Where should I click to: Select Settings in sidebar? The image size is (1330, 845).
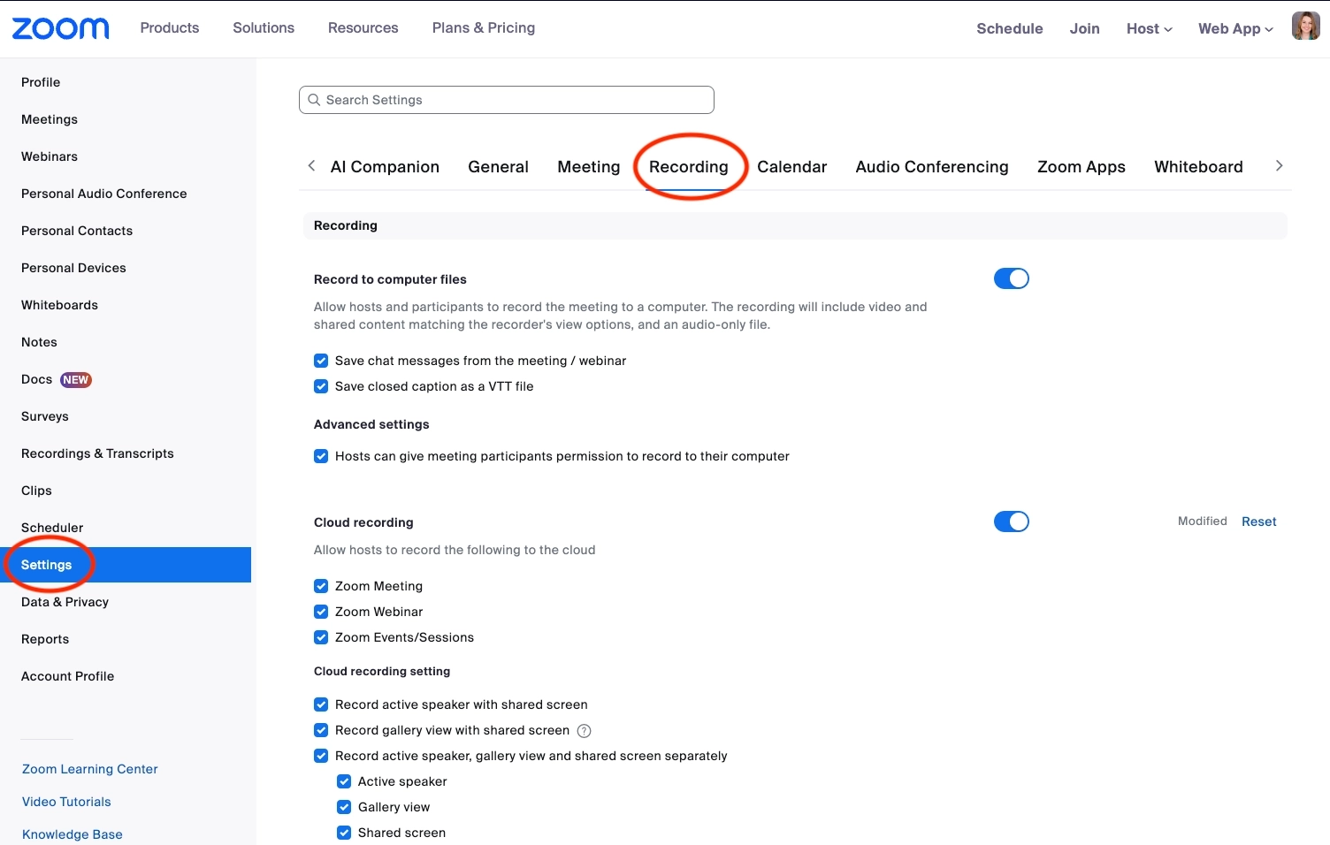(x=126, y=565)
